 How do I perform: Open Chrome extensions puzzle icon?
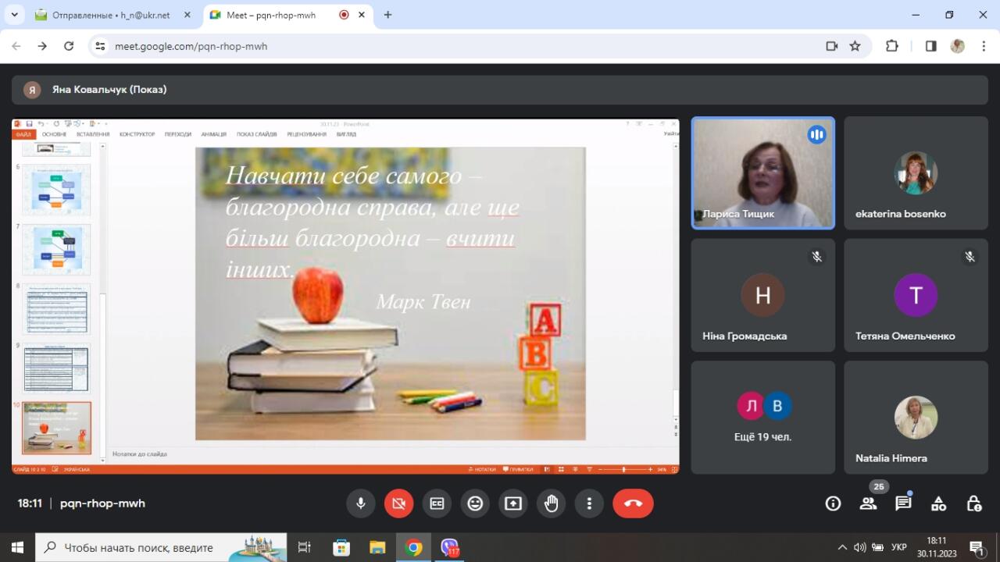[x=892, y=46]
